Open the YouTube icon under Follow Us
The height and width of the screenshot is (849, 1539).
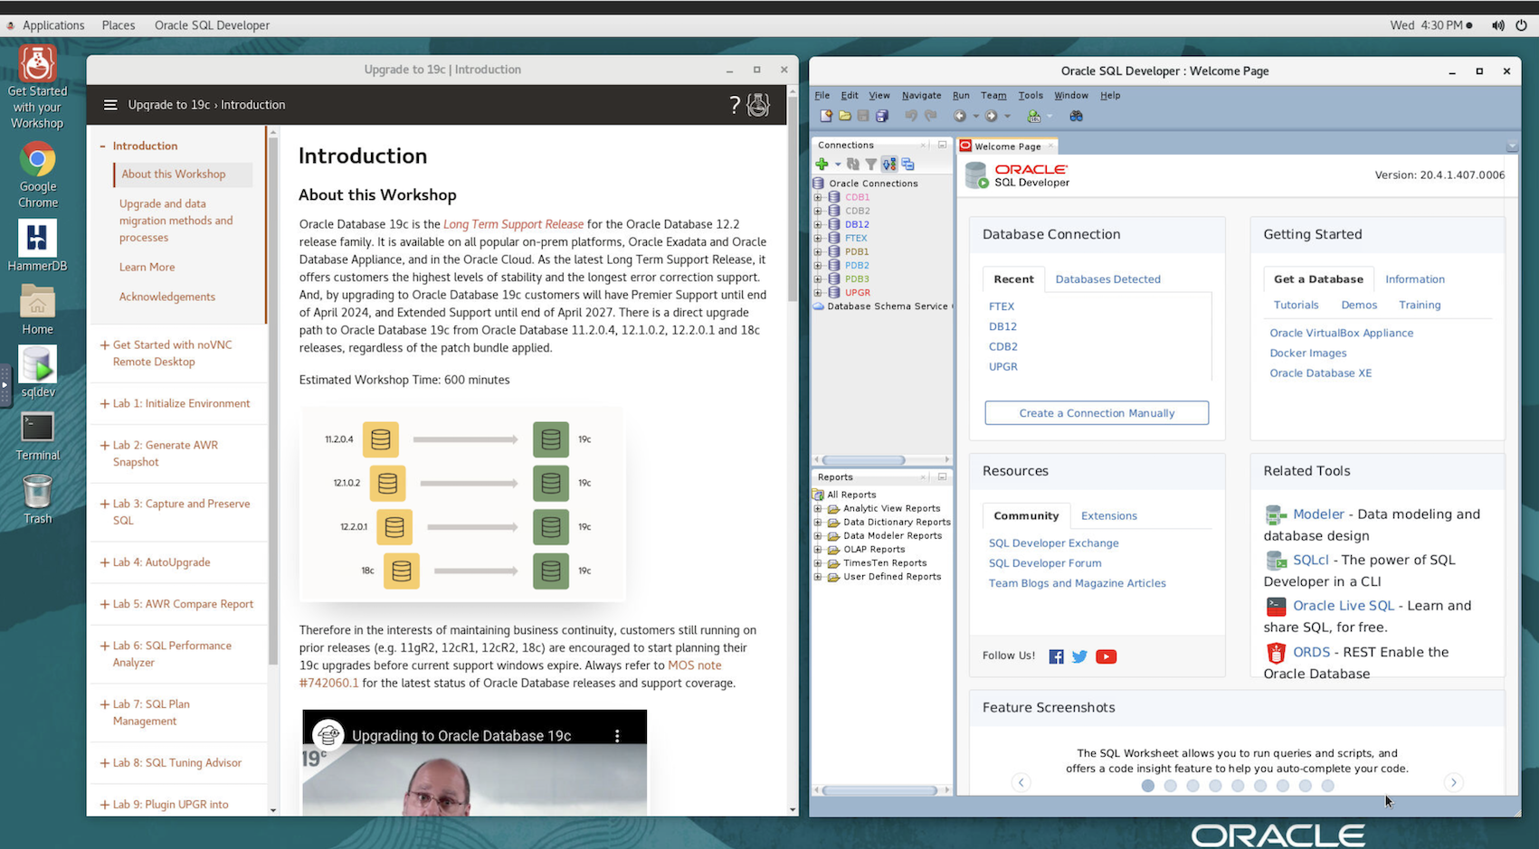[1106, 656]
